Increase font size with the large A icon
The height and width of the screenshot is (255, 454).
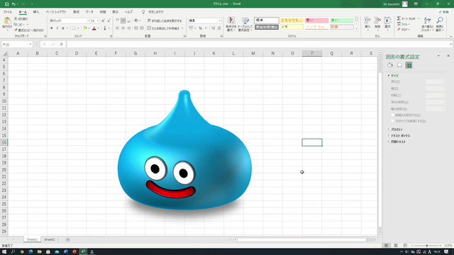[103, 21]
